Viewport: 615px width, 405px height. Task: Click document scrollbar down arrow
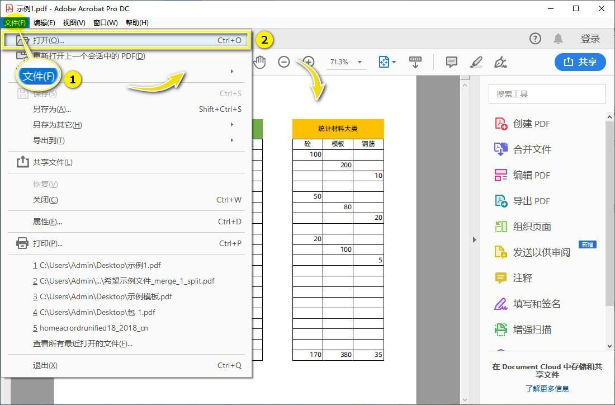[465, 399]
